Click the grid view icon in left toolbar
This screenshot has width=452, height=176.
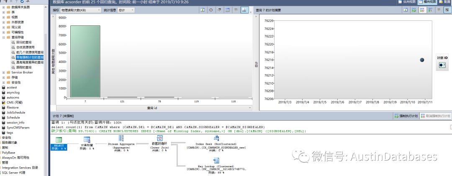click(236, 10)
